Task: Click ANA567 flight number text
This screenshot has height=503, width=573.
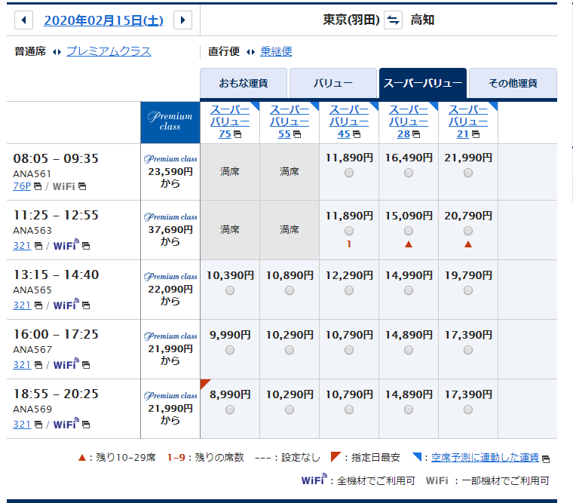Action: coord(32,350)
